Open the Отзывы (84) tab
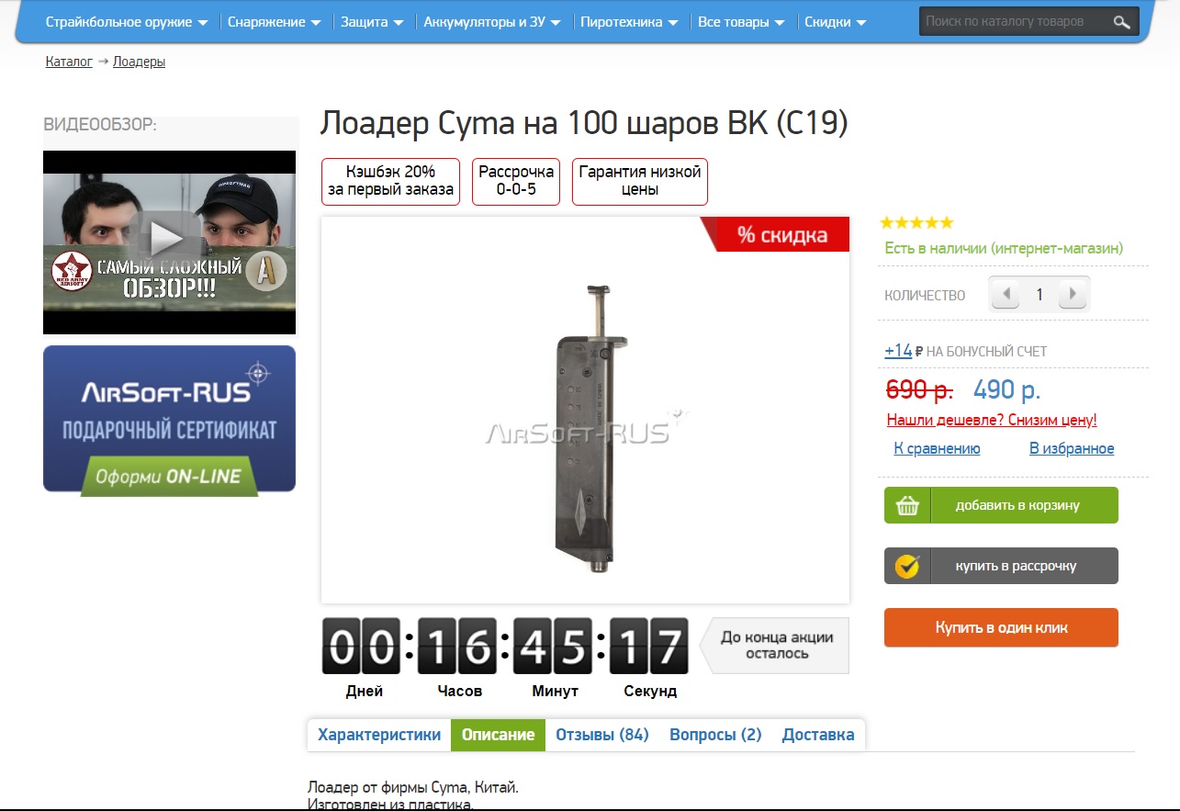Viewport: 1180px width, 811px height. [x=602, y=735]
